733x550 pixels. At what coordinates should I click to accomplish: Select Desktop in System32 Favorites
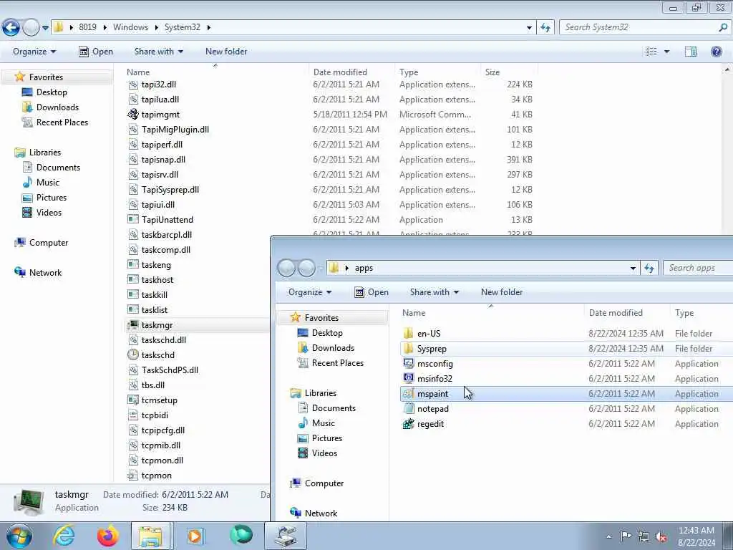pyautogui.click(x=52, y=92)
